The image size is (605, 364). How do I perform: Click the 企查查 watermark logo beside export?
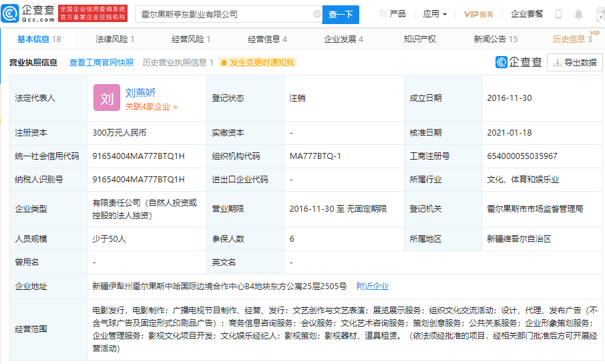[x=519, y=62]
